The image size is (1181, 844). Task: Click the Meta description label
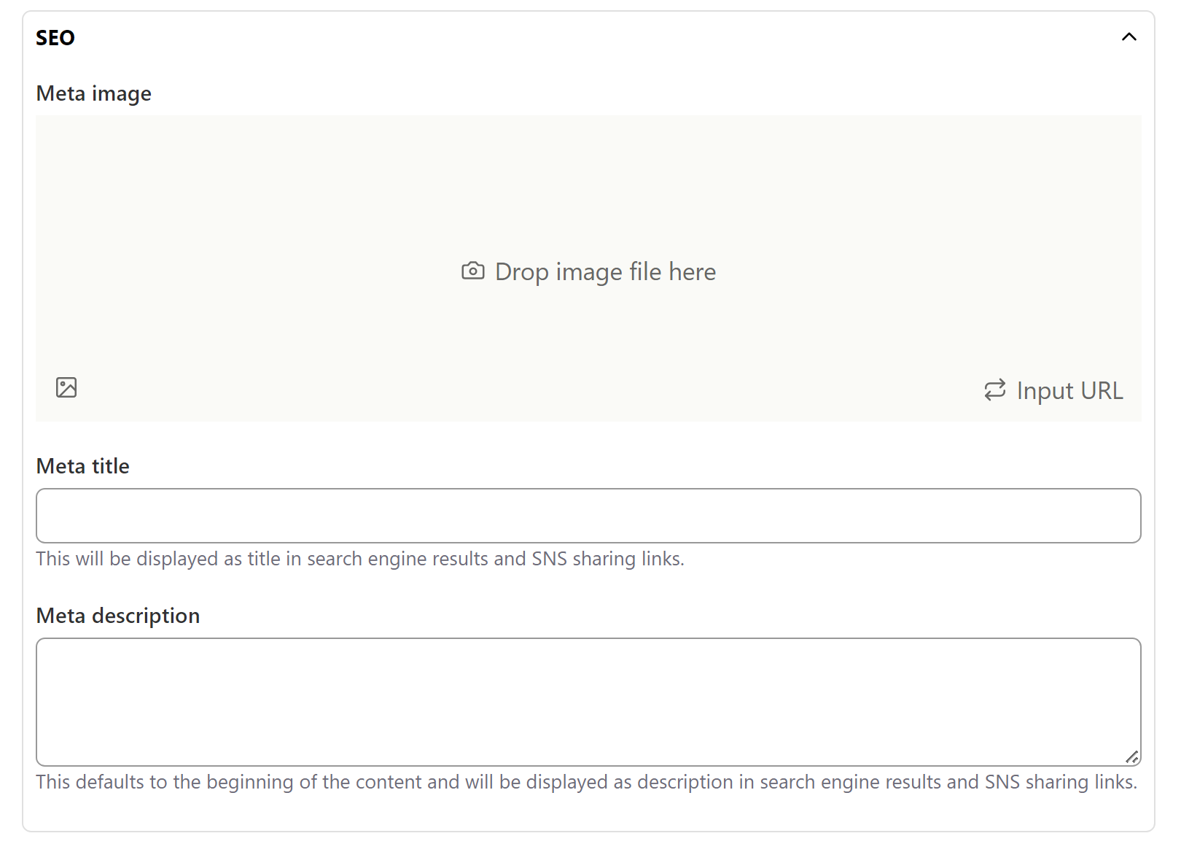118,616
